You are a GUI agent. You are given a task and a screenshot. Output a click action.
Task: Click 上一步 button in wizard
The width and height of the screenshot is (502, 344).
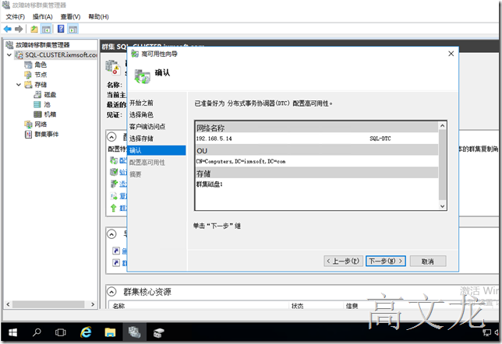click(x=343, y=262)
